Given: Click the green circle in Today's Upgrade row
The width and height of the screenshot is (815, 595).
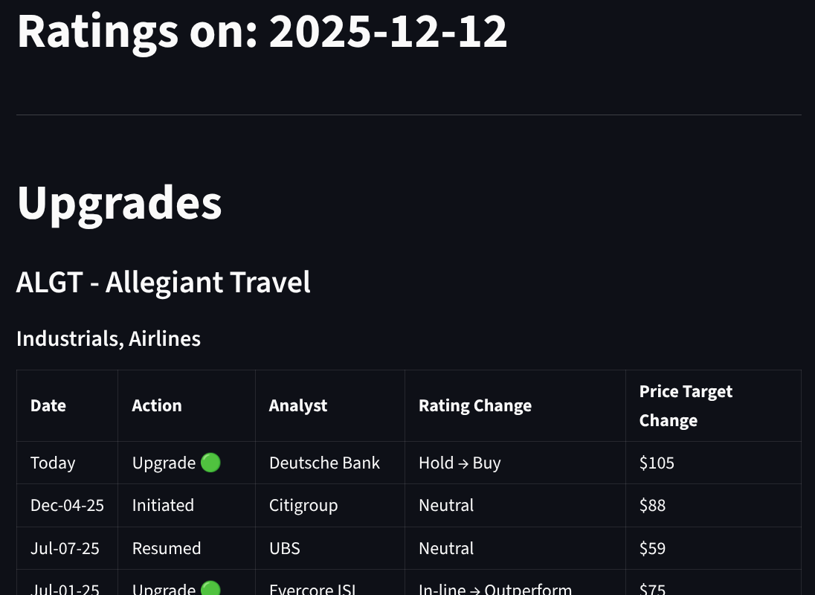Looking at the screenshot, I should (x=210, y=463).
